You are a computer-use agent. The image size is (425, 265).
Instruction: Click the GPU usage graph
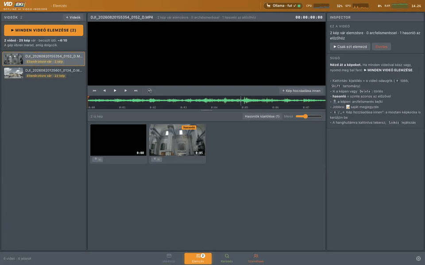point(360,6)
